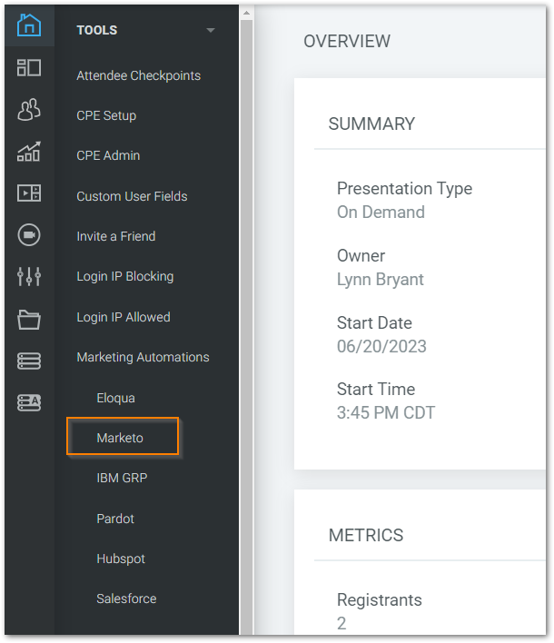Select the stacked list icon
The height and width of the screenshot is (643, 554).
pos(29,361)
